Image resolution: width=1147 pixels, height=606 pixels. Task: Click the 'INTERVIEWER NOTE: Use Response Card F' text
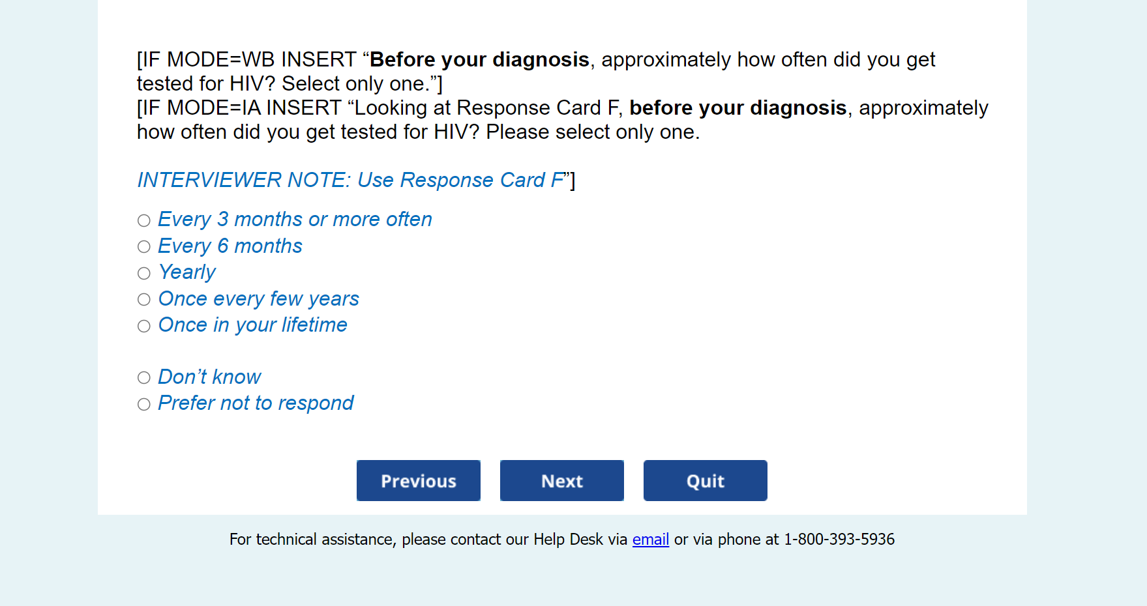(351, 180)
